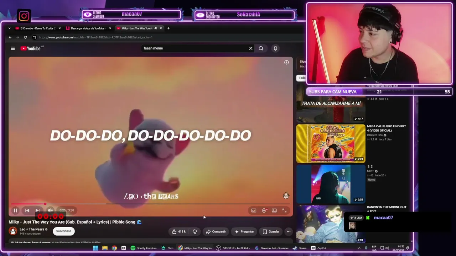
Task: Open the Trata de alcanzarme a mí thumbnail
Action: pos(331,104)
